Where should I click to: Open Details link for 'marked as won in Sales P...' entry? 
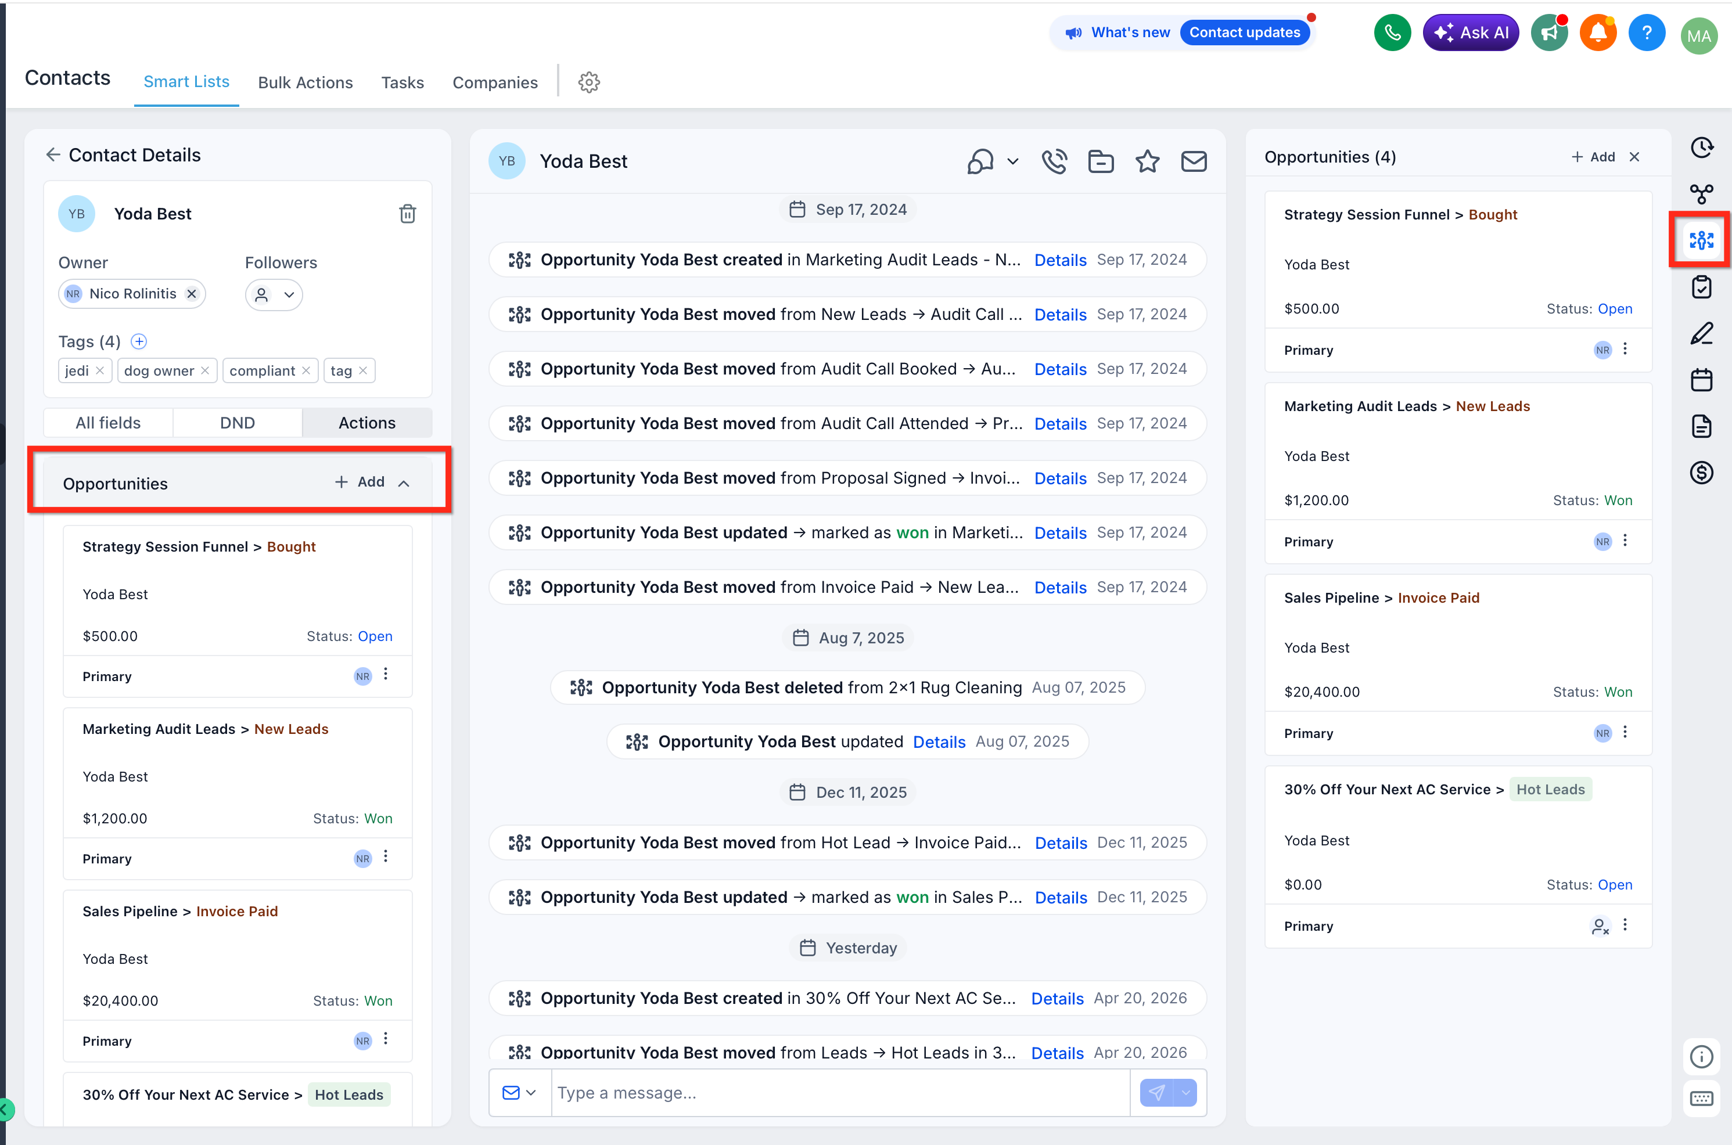click(1061, 898)
